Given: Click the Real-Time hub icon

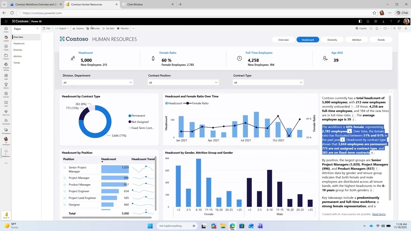Looking at the screenshot, I should point(6,112).
